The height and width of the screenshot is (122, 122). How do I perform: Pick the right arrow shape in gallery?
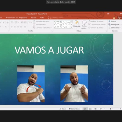(x=69, y=24)
